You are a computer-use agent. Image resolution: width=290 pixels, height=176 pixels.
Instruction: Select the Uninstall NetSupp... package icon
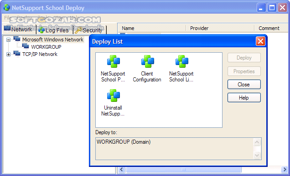(x=114, y=96)
